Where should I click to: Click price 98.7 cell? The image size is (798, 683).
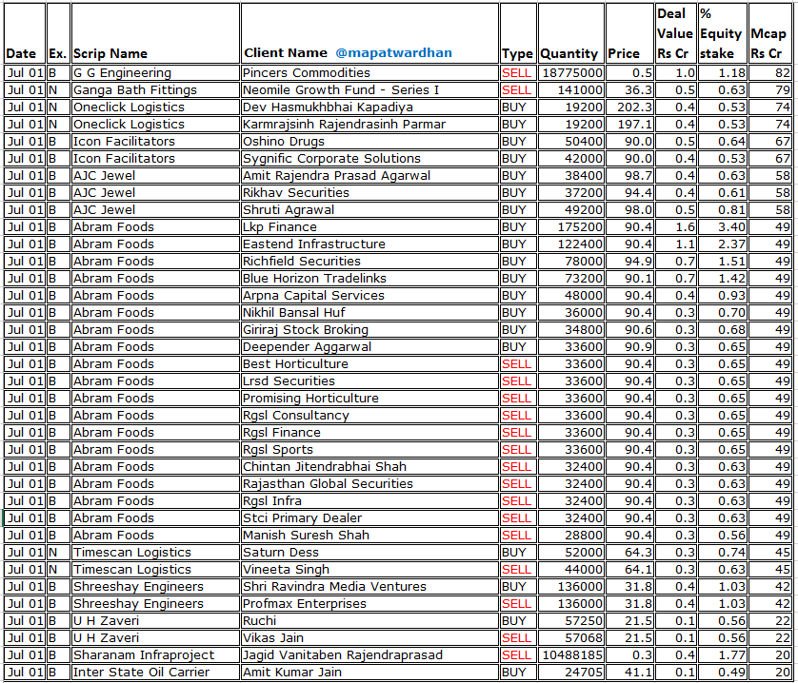click(x=629, y=175)
